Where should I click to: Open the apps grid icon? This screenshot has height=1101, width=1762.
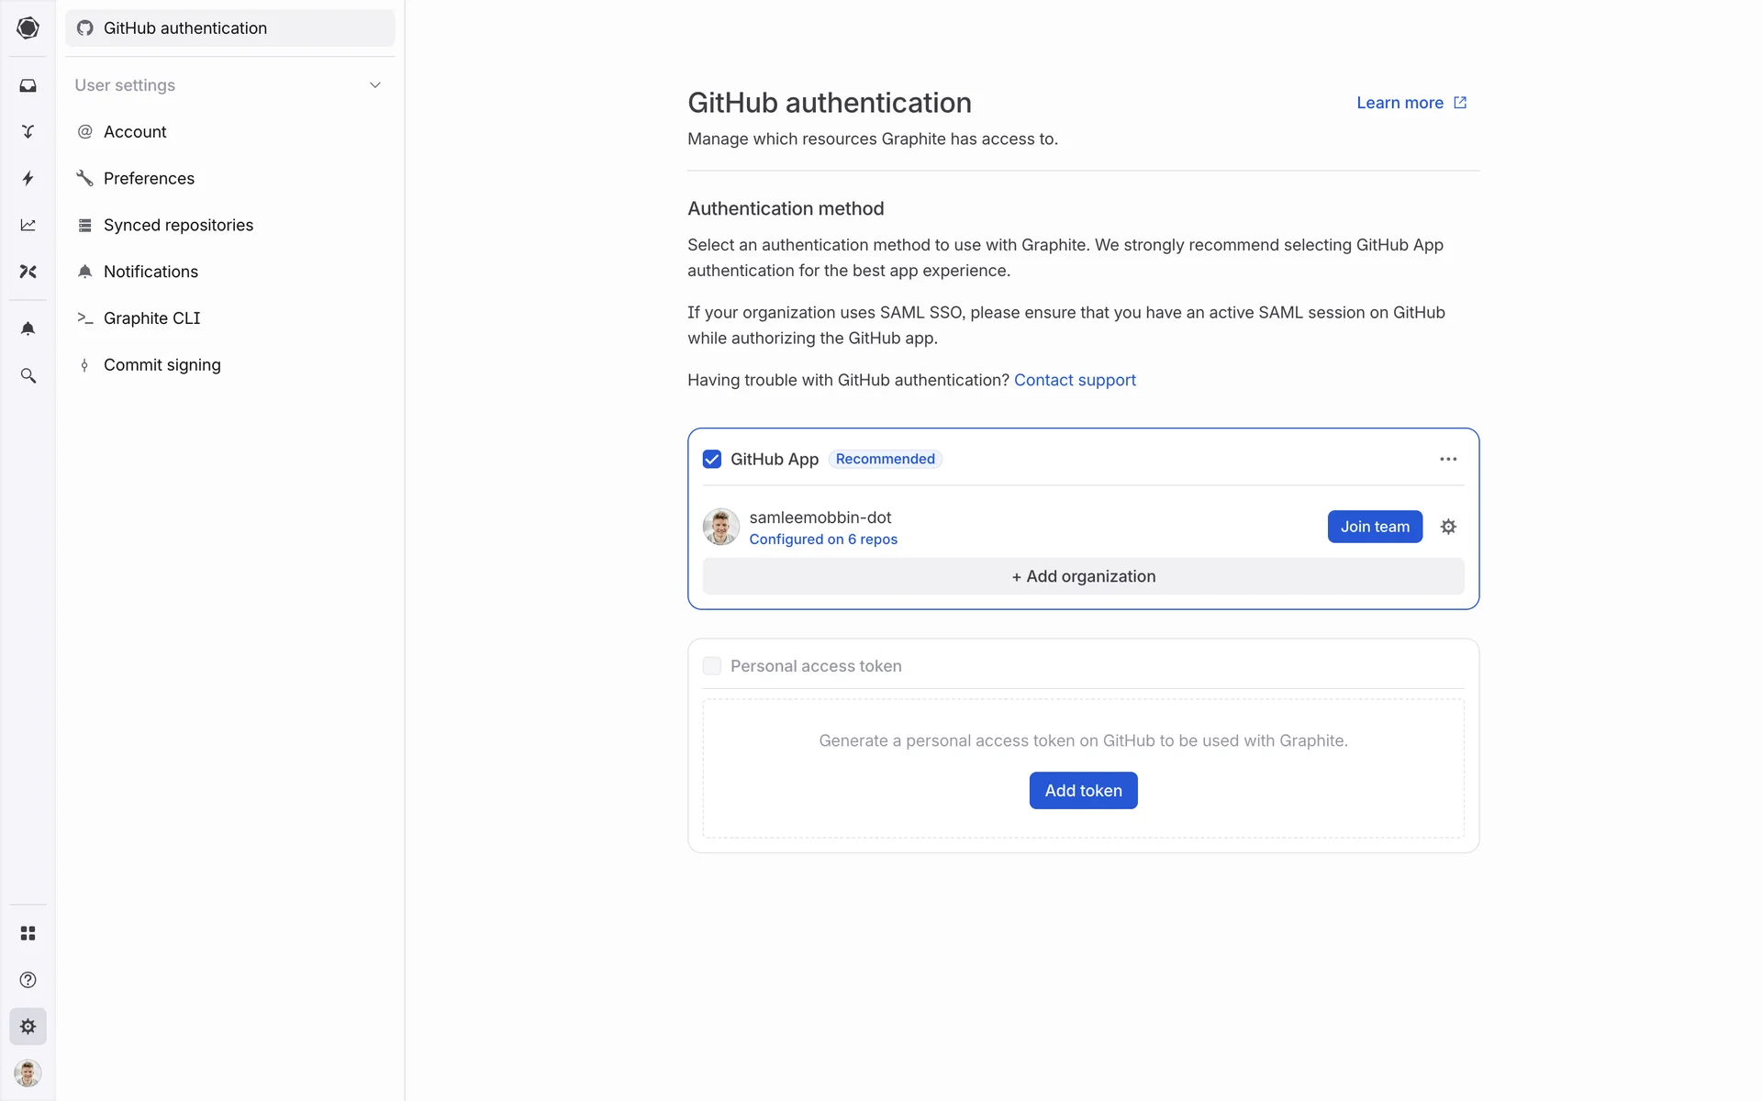(x=28, y=933)
